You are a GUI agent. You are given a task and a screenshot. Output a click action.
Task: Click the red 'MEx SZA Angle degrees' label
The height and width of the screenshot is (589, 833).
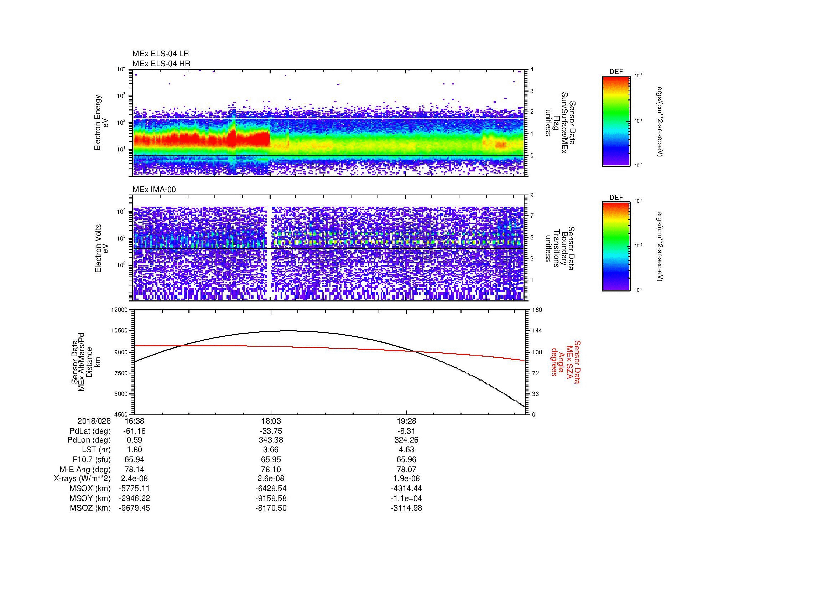(x=565, y=362)
